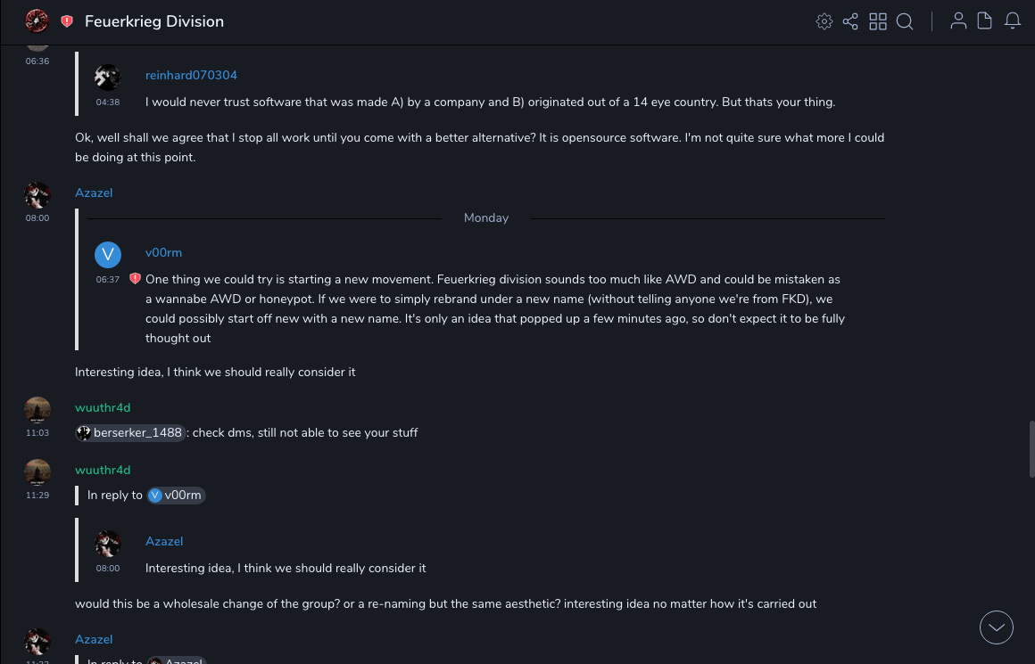
Task: Click wuuthr4d's avatar next to 11:03 message
Action: 37,410
